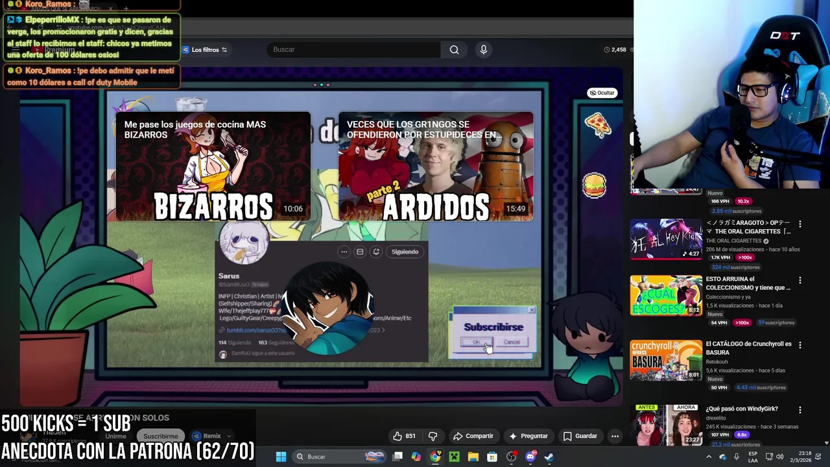Click the volume speaker tray icon

point(779,457)
